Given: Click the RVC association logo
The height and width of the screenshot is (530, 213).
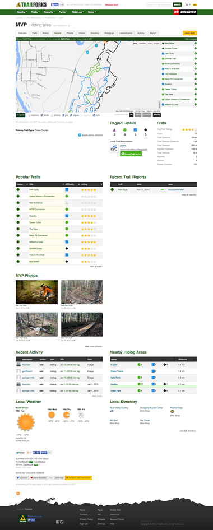Looking at the screenshot, I should [x=114, y=148].
